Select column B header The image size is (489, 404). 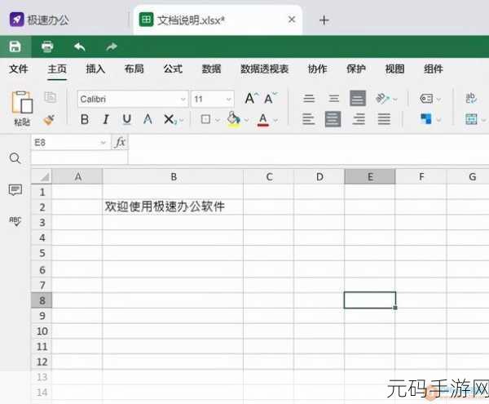174,176
